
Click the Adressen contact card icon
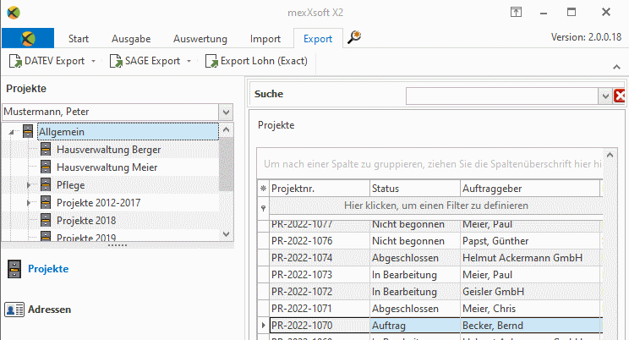[x=14, y=310]
